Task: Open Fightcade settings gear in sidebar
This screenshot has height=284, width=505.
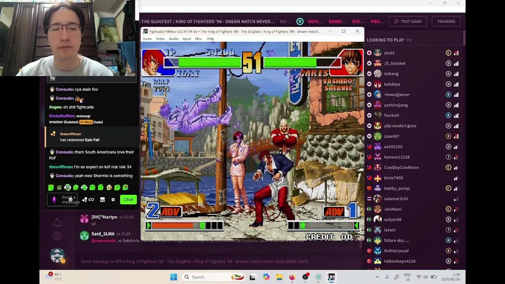Action: coord(57,236)
